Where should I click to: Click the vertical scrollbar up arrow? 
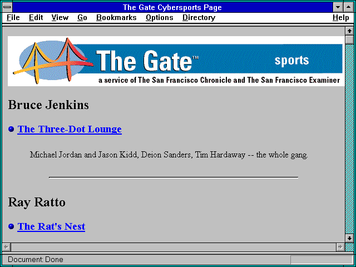point(349,31)
